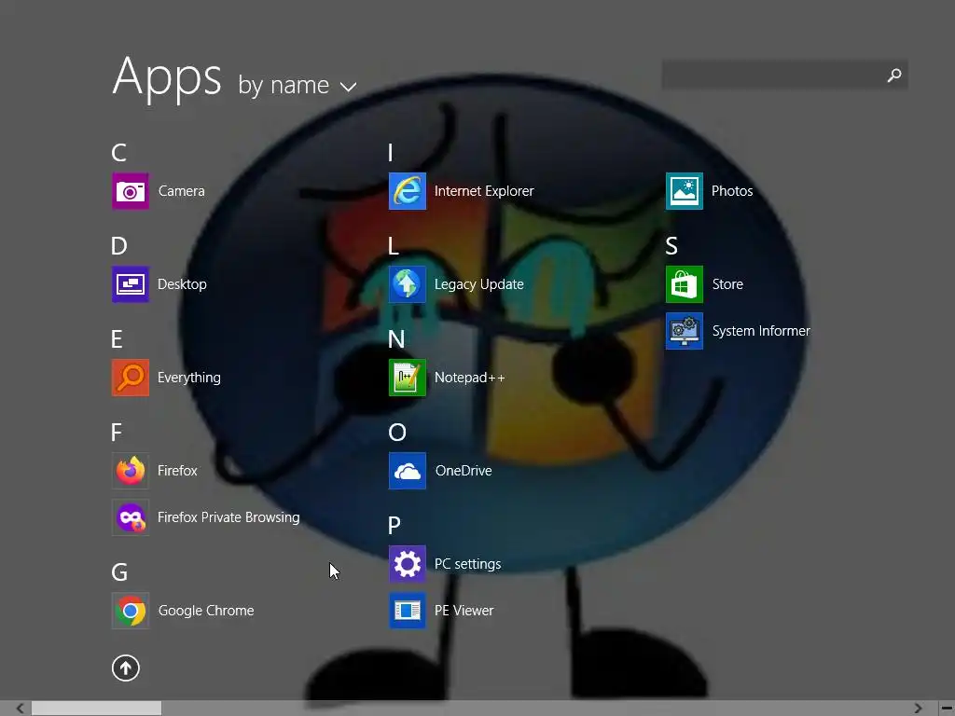Open the OneDrive cloud icon
The image size is (955, 716).
[408, 471]
